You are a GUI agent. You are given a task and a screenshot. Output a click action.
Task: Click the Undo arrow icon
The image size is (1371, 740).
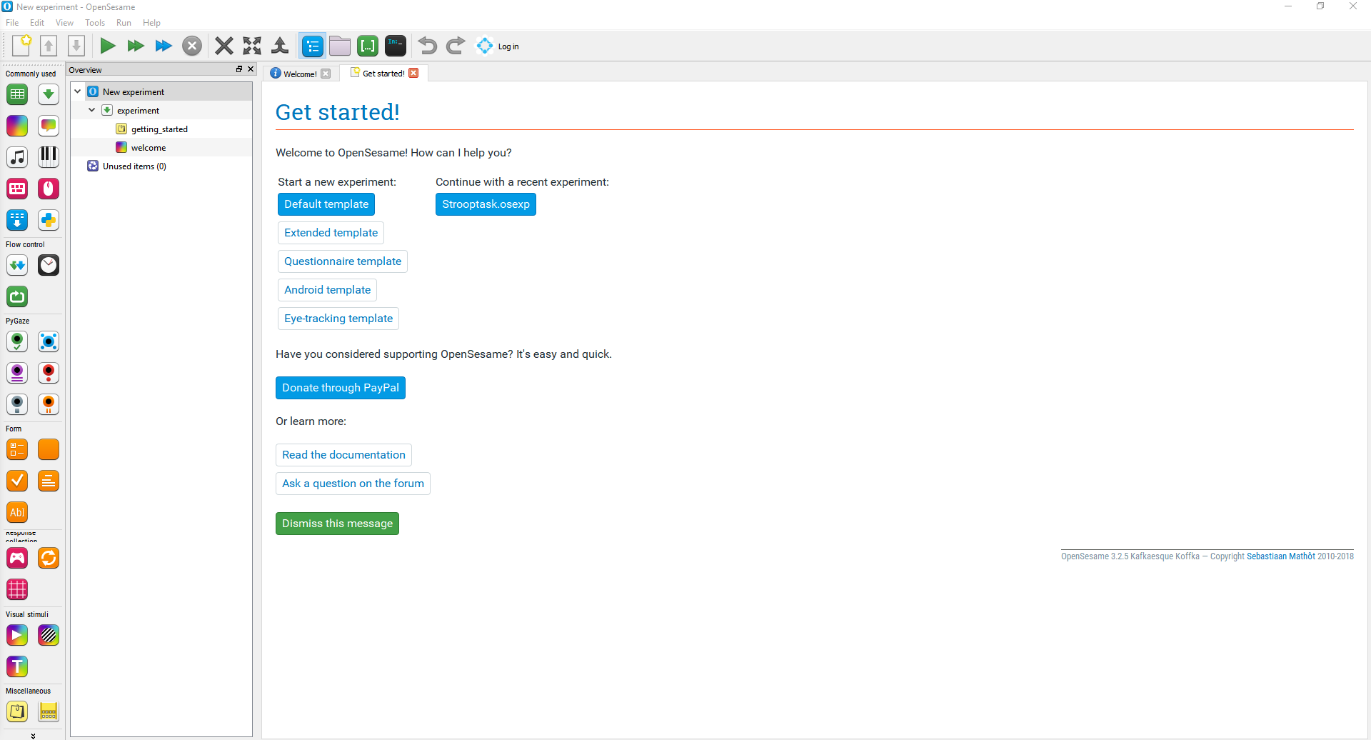pos(428,46)
